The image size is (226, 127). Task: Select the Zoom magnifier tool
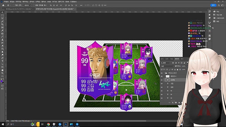click(2, 73)
